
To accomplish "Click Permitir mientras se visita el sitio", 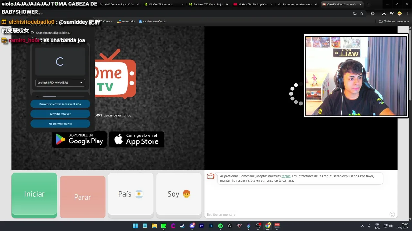I will click(60, 104).
